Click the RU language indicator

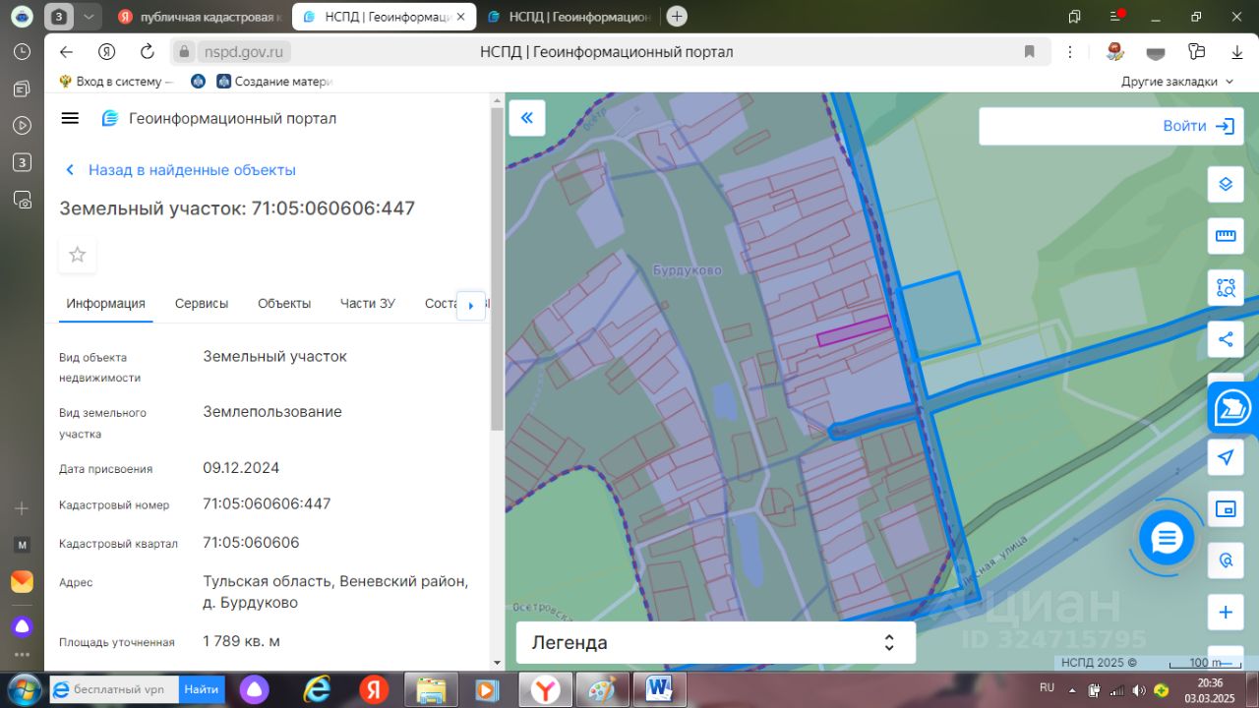(x=1047, y=686)
